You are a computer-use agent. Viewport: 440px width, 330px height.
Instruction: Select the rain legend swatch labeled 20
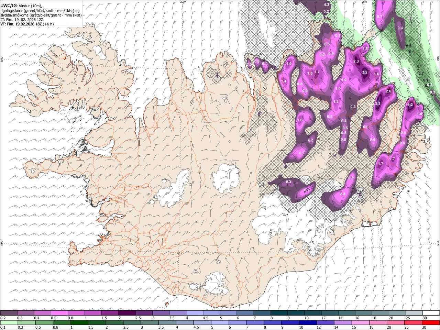click(396, 322)
